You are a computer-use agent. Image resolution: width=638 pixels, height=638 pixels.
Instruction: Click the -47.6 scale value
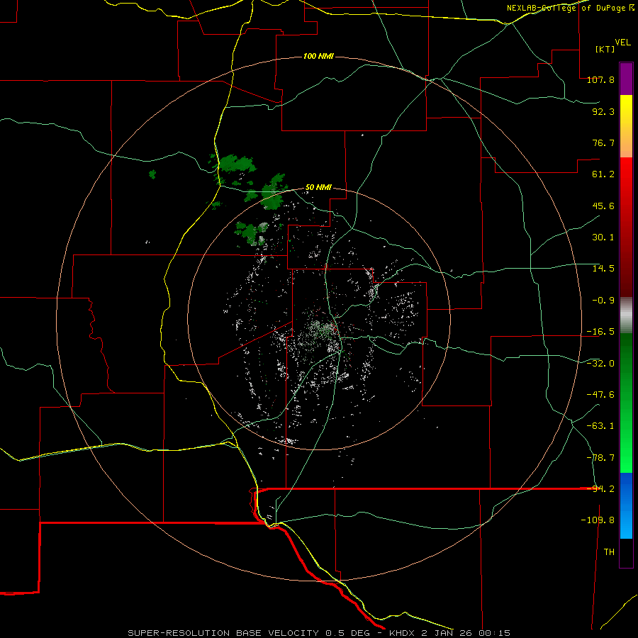[x=600, y=395]
